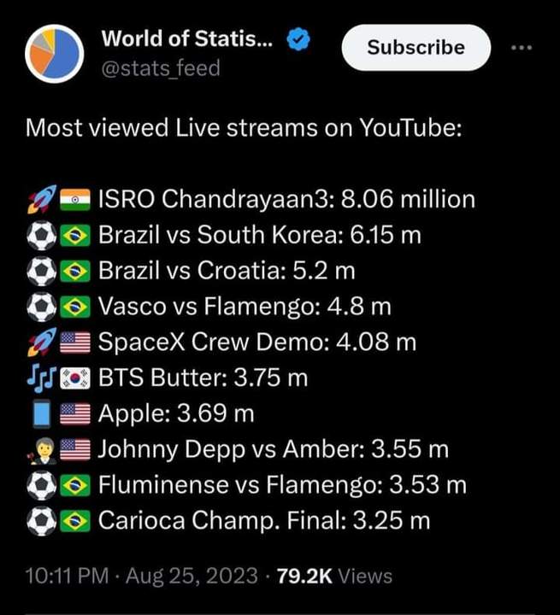Open the @stats_feed handle link
Image resolution: width=560 pixels, height=615 pixels.
(x=161, y=68)
